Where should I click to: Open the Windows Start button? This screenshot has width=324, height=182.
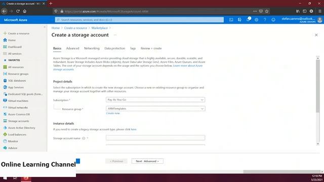[x=5, y=178]
